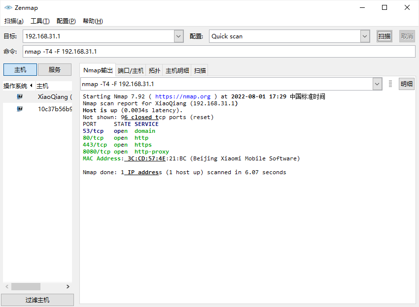Click the 过滤主机 filter hosts button

click(37, 300)
